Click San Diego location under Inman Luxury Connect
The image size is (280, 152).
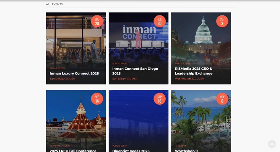click(62, 79)
